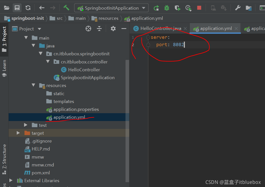Click the Project tree vertical scrollbar

pos(127,121)
